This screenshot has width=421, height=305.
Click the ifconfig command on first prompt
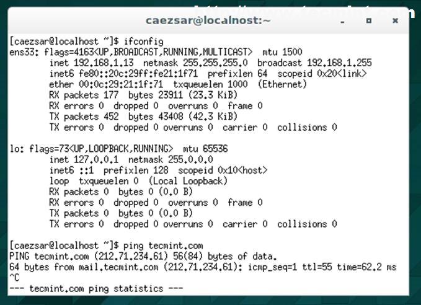143,42
